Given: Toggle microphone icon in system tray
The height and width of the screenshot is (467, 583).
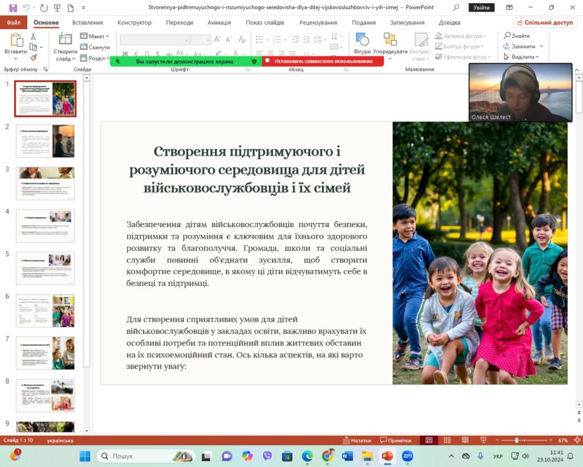Looking at the screenshot, I should point(481,456).
